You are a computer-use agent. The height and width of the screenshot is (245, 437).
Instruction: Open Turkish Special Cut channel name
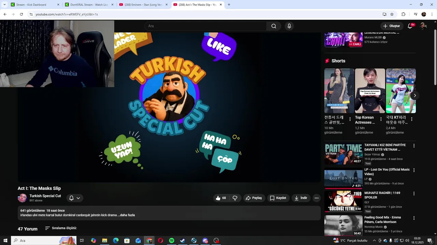coord(45,196)
